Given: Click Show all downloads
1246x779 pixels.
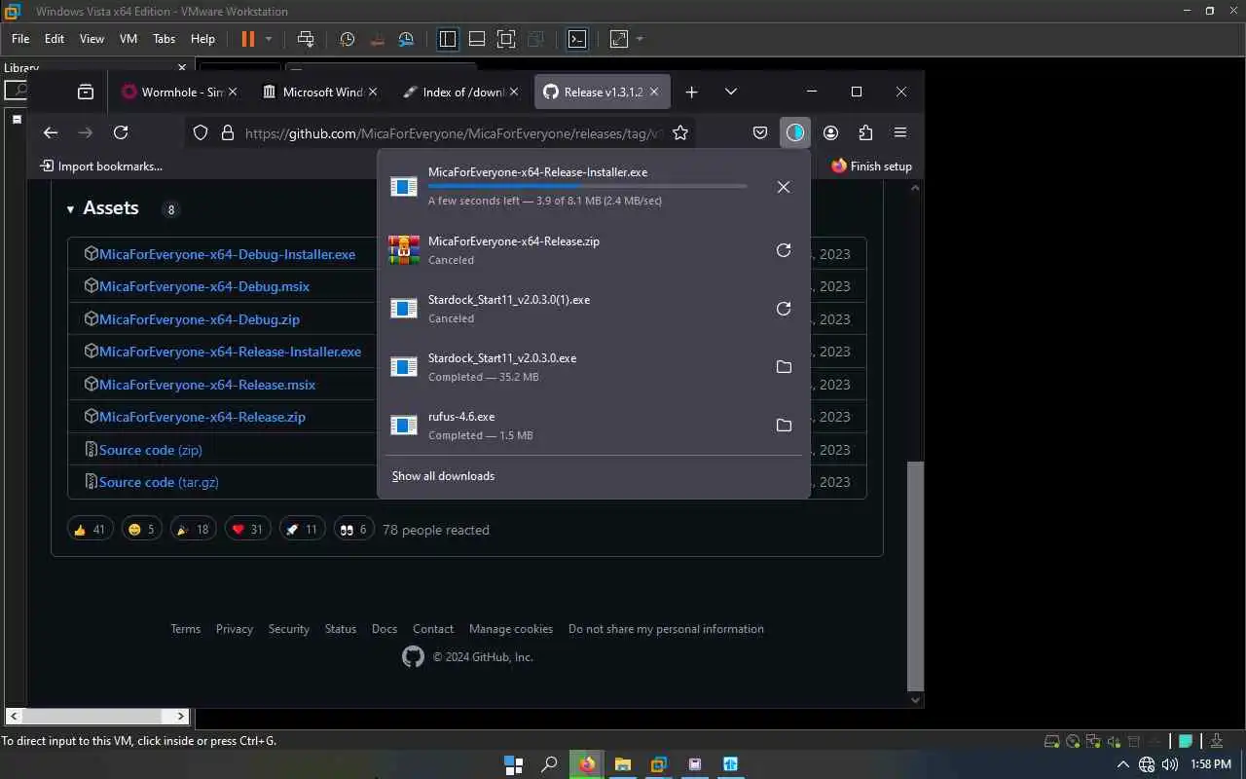Looking at the screenshot, I should [443, 476].
